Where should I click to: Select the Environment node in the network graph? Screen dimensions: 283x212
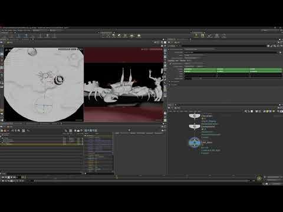(x=195, y=127)
